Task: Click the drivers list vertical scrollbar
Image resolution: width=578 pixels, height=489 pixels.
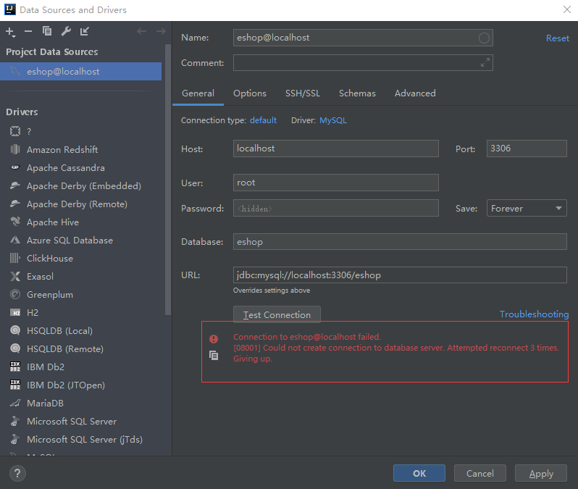Action: click(168, 180)
